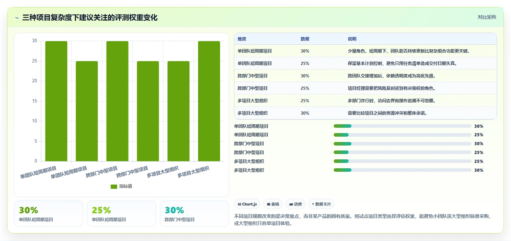
Task: Click the 单团队短周期项目 progress bar at 25%
Action: (402, 135)
